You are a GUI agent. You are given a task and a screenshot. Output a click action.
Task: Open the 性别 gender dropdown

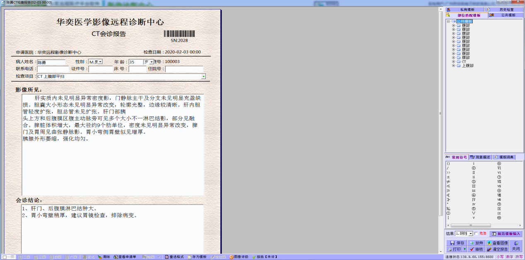pyautogui.click(x=100, y=62)
